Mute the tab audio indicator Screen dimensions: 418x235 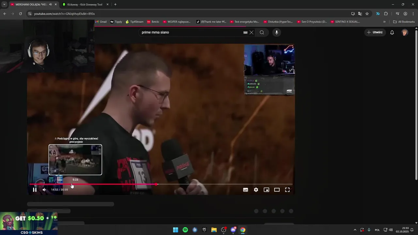tap(50, 5)
